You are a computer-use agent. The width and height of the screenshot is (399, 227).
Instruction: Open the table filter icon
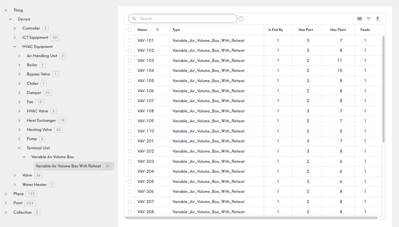[x=369, y=19]
